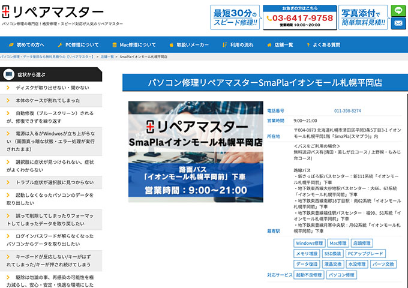Click the リペアマスター logo in the header
This screenshot has height=288, width=408.
(53, 11)
